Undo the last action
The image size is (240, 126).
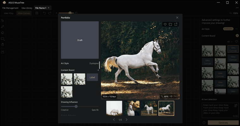pyautogui.click(x=45, y=13)
